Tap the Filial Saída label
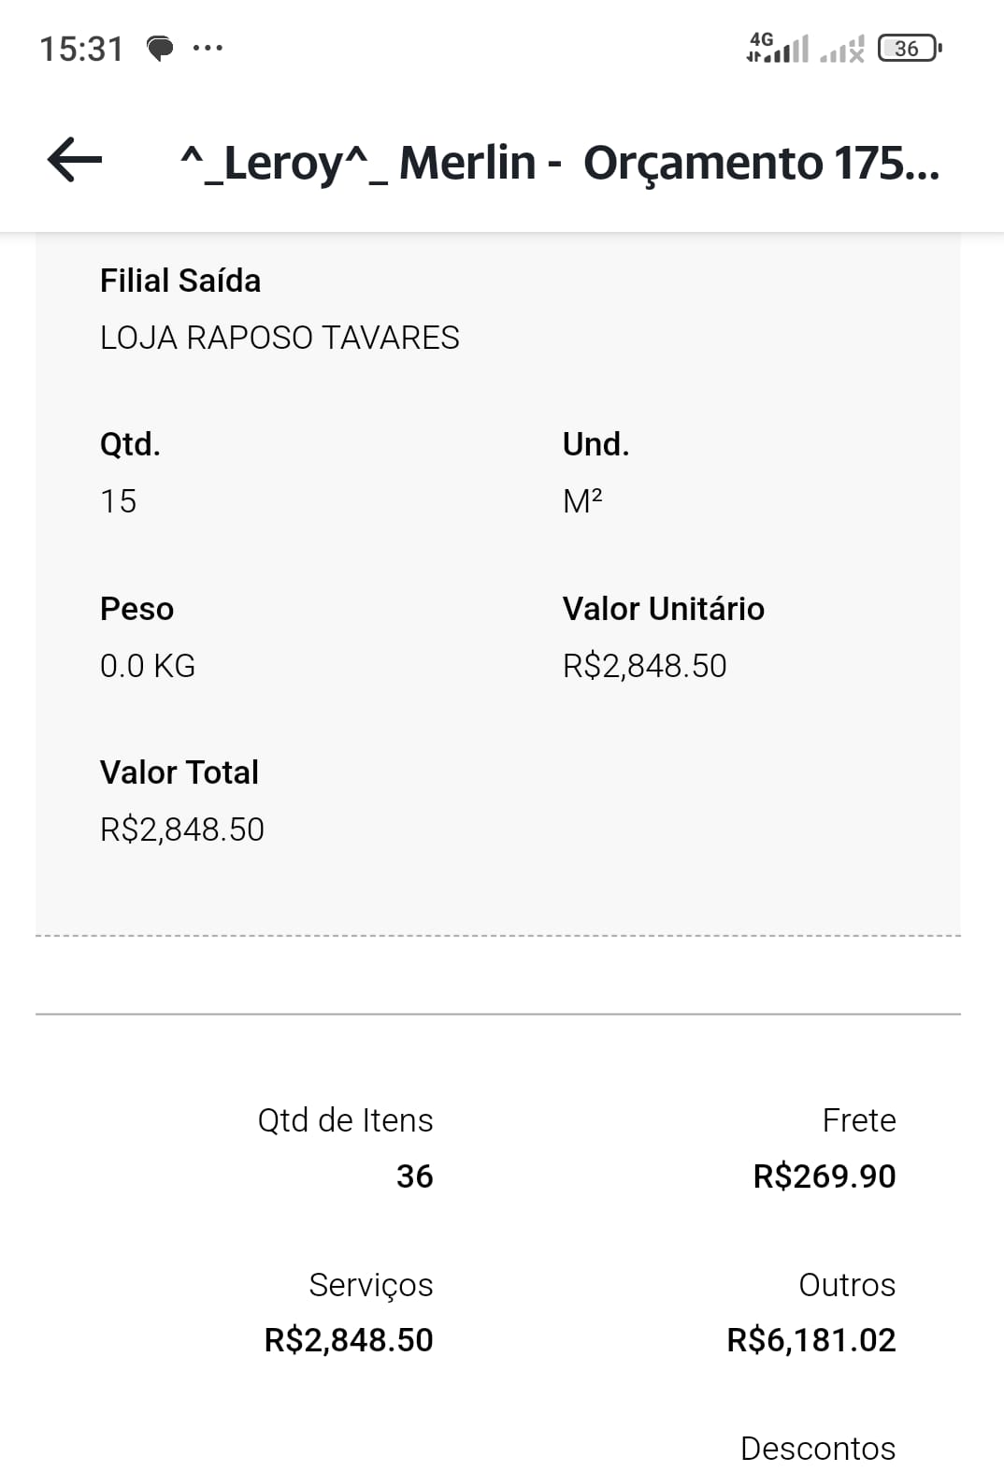Image resolution: width=1004 pixels, height=1472 pixels. tap(180, 281)
